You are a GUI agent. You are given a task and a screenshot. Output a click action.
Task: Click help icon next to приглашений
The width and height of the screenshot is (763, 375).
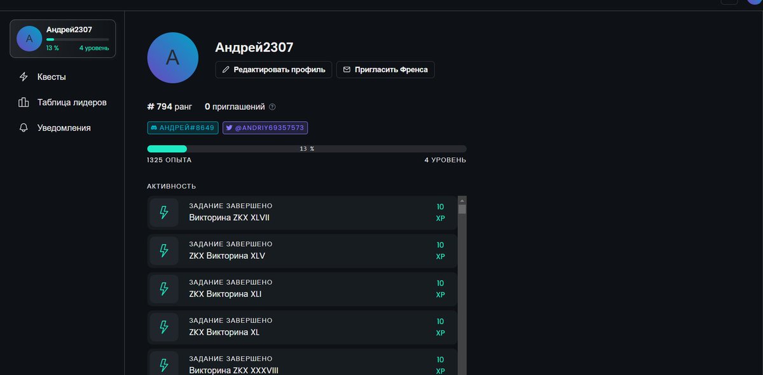pos(272,107)
